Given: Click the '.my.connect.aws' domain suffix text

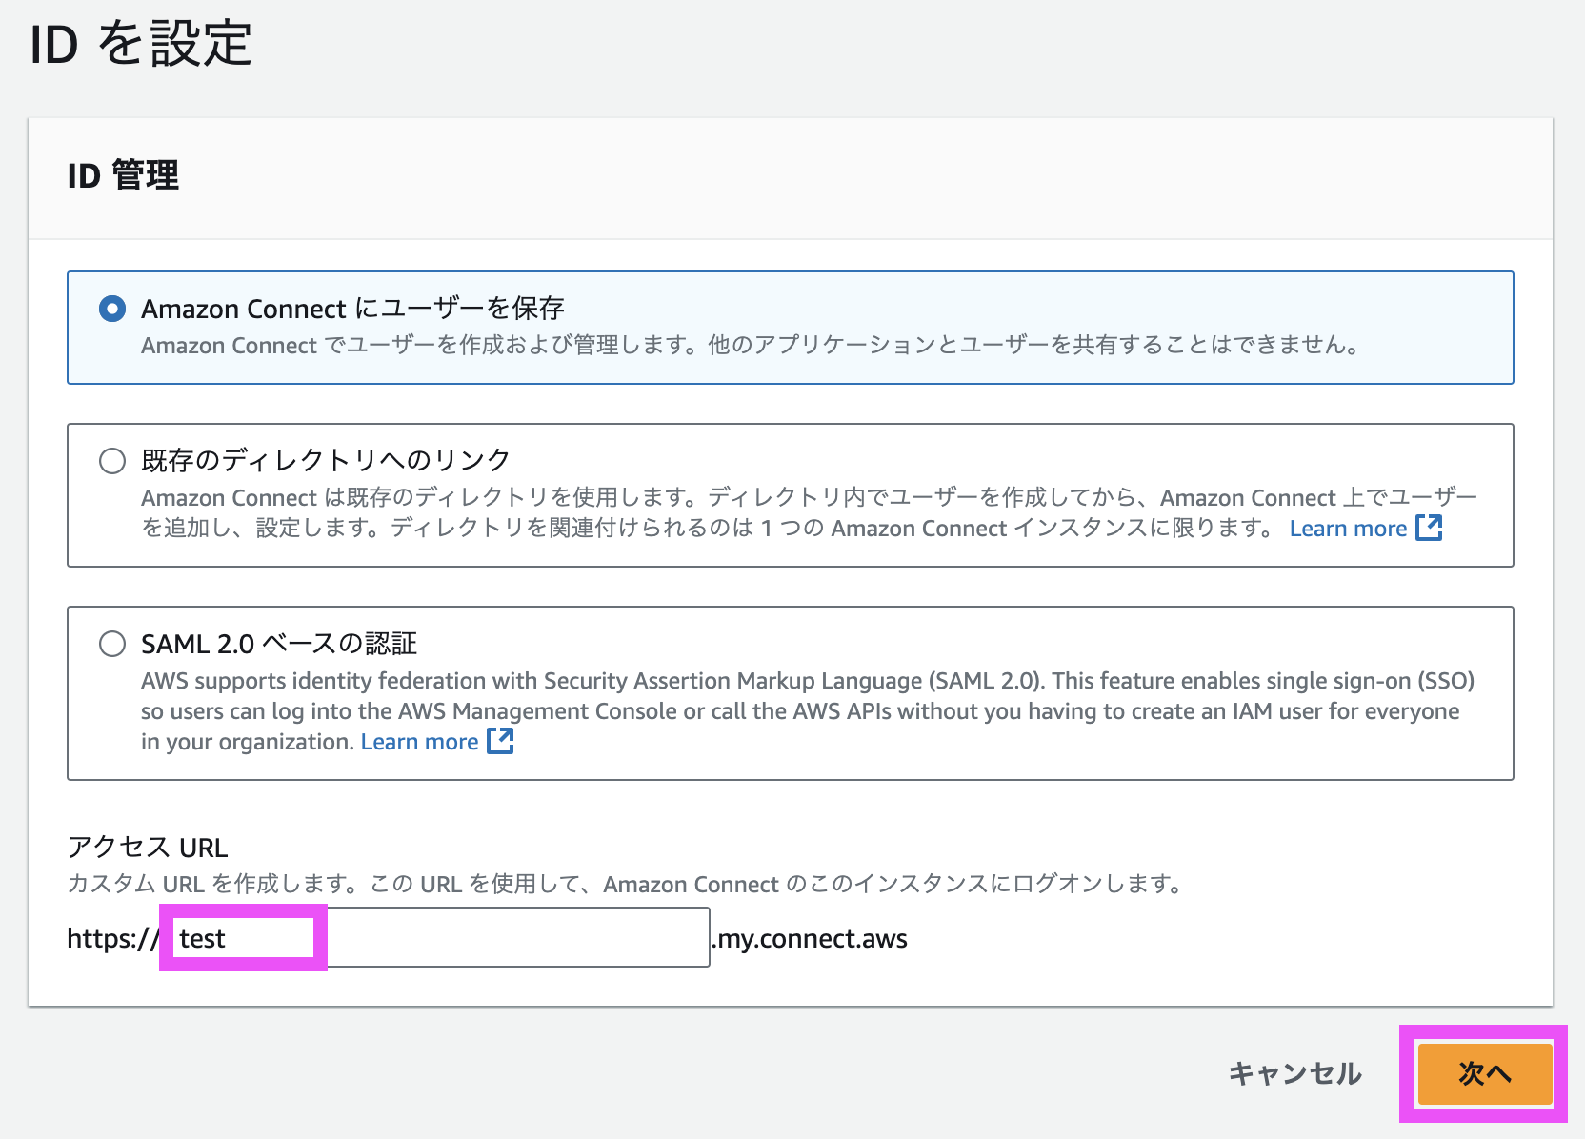Looking at the screenshot, I should 810,939.
